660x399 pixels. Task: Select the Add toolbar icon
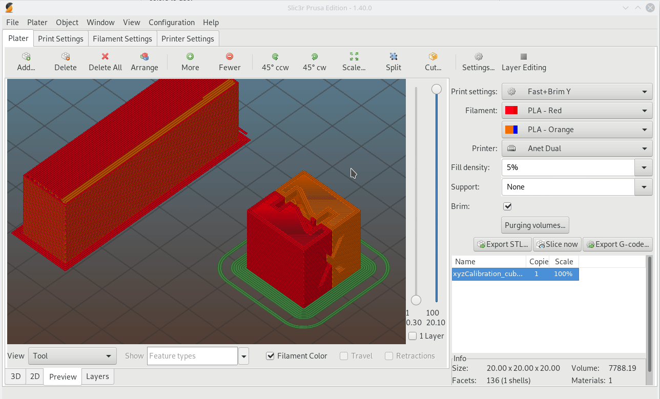pos(26,61)
